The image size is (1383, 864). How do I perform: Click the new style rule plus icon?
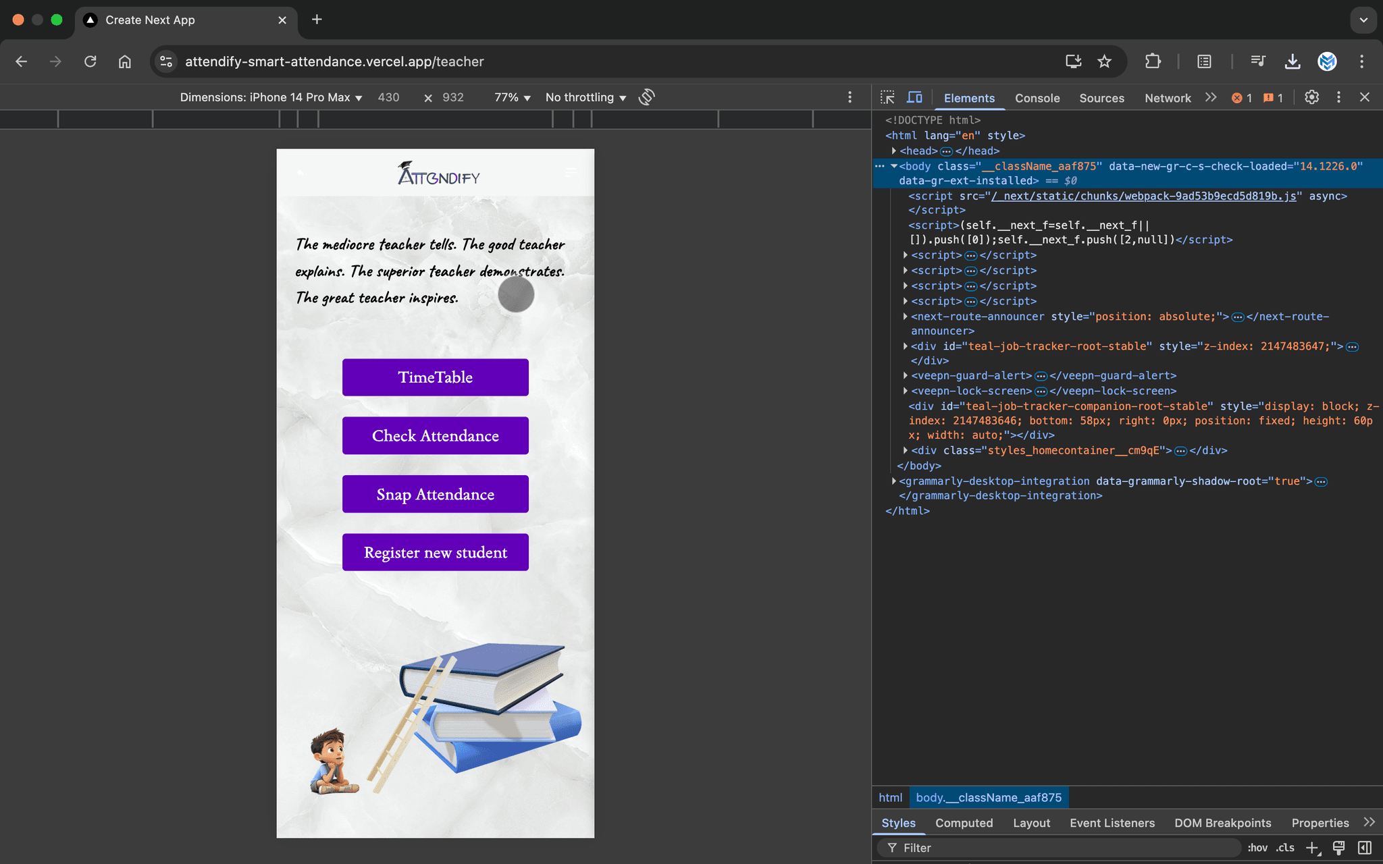[1312, 848]
